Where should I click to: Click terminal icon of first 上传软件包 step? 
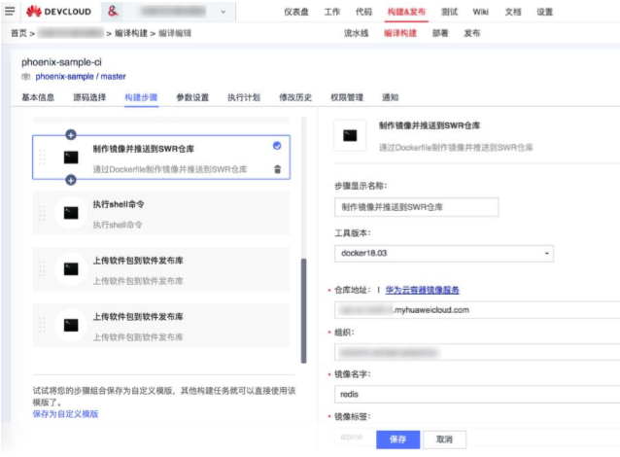coord(71,269)
